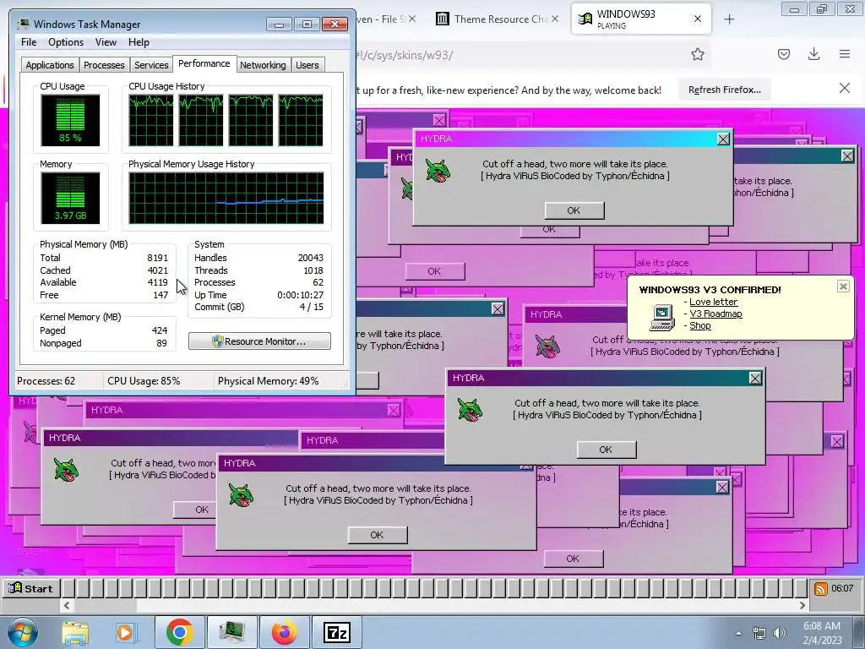Open File Explorer from the taskbar
This screenshot has height=649, width=865.
(75, 633)
